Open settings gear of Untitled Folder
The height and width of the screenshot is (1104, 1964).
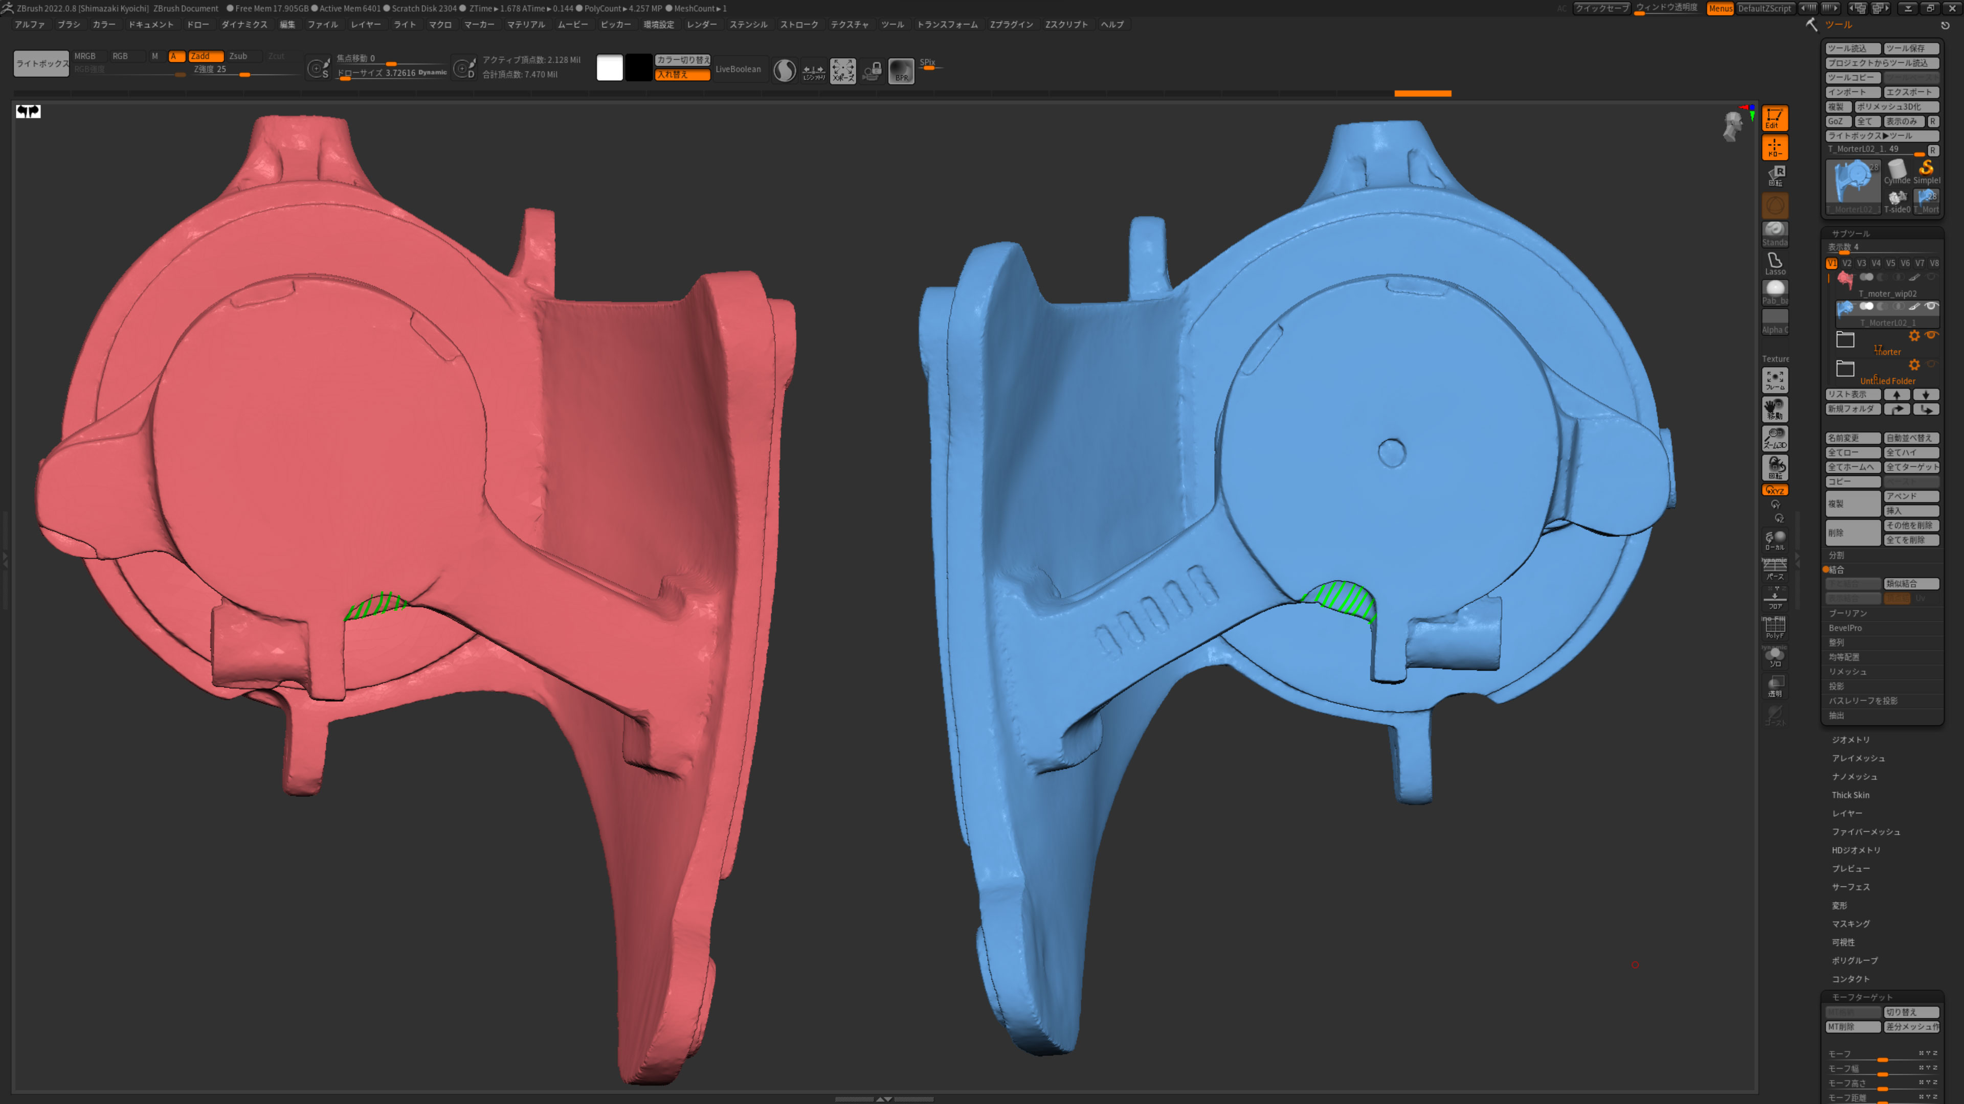[1914, 365]
